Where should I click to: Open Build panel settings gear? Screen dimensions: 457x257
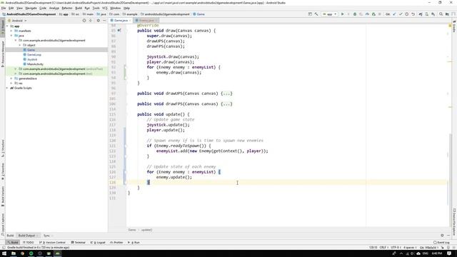click(x=442, y=236)
